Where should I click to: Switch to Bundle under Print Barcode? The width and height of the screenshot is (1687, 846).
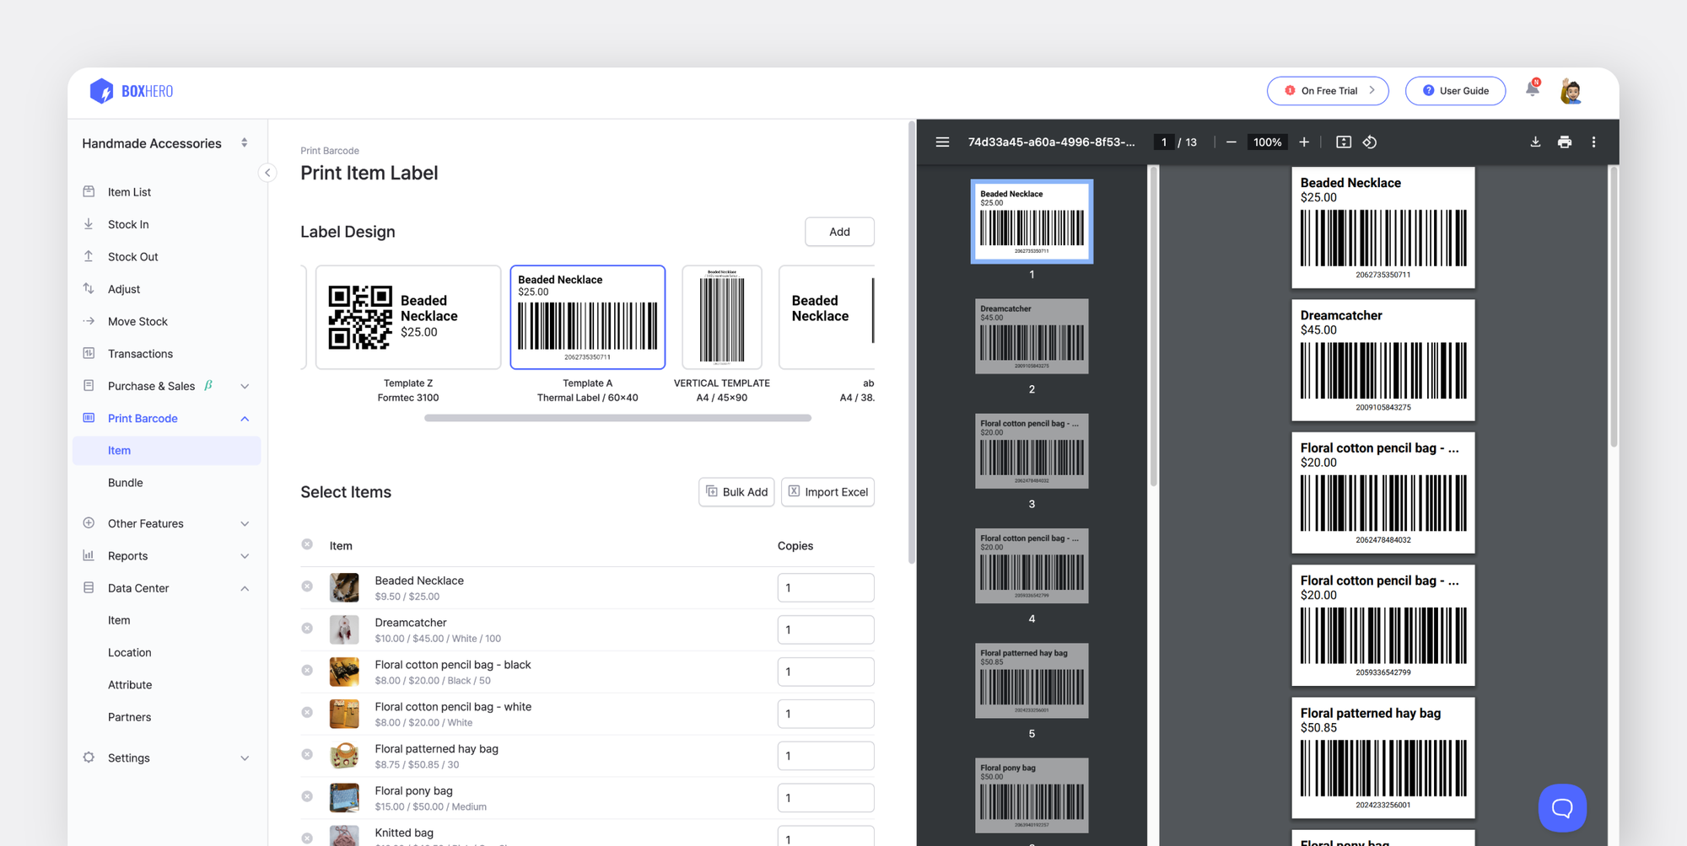tap(125, 482)
